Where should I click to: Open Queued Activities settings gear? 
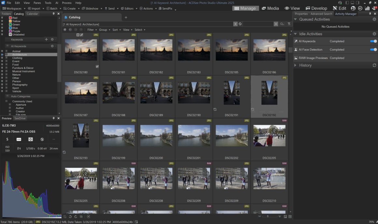pyautogui.click(x=374, y=19)
